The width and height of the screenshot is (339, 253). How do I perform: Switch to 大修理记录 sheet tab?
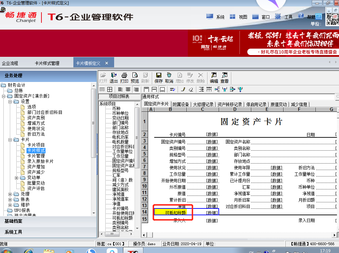[203, 104]
